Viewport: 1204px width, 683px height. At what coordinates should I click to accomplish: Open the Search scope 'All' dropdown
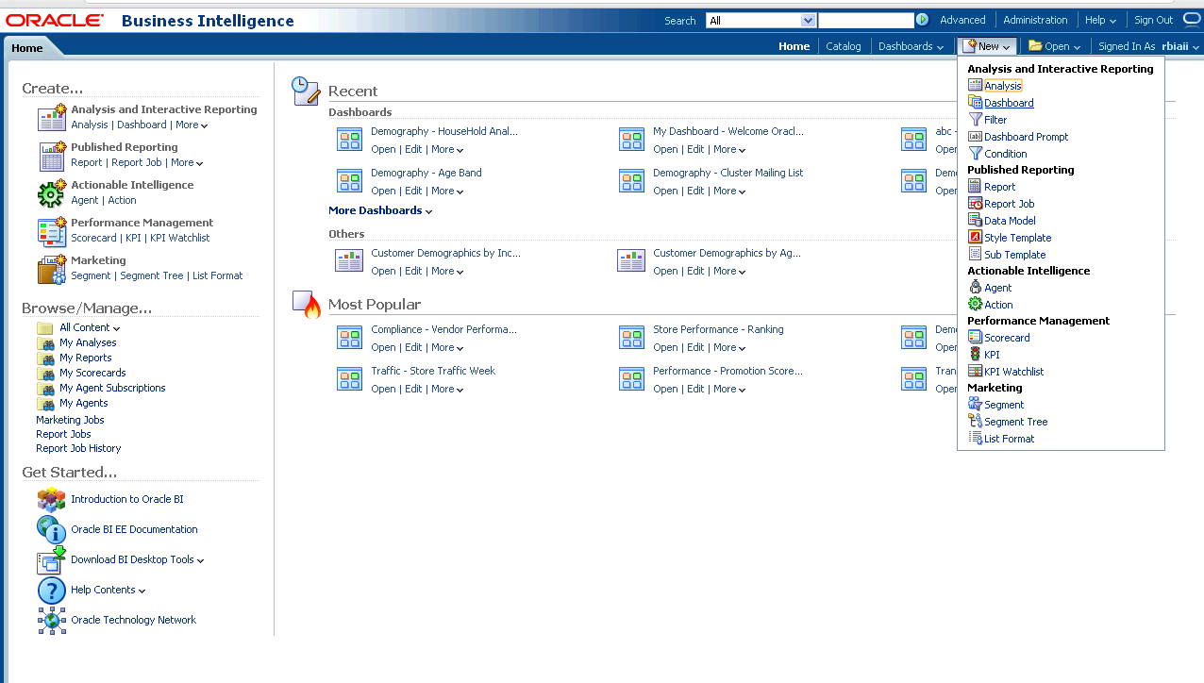[x=761, y=20]
